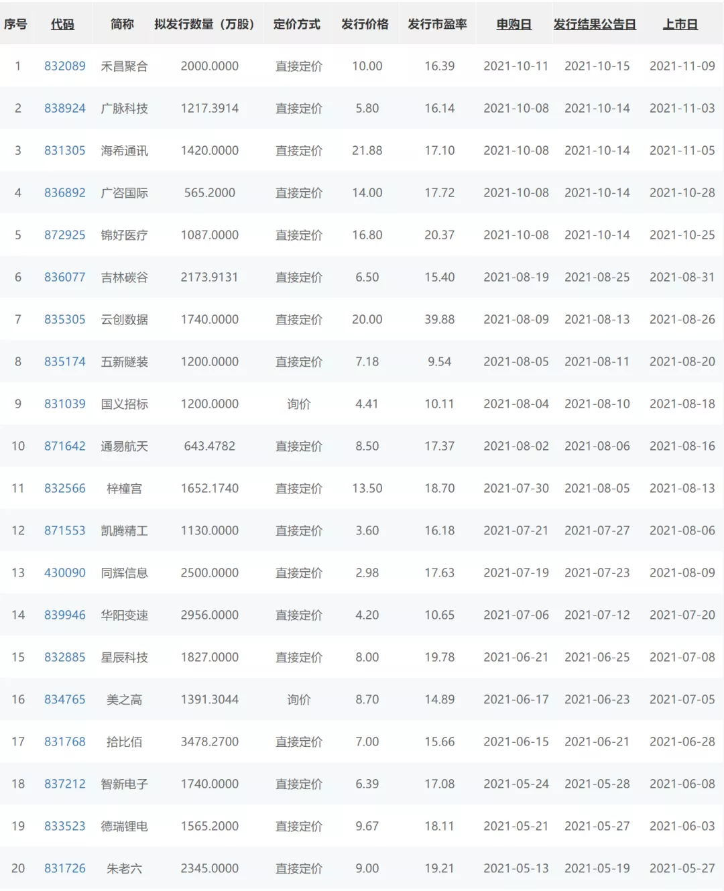Open stock code 838924 for 广脉科技
Screen dimensions: 724x891
click(x=65, y=109)
